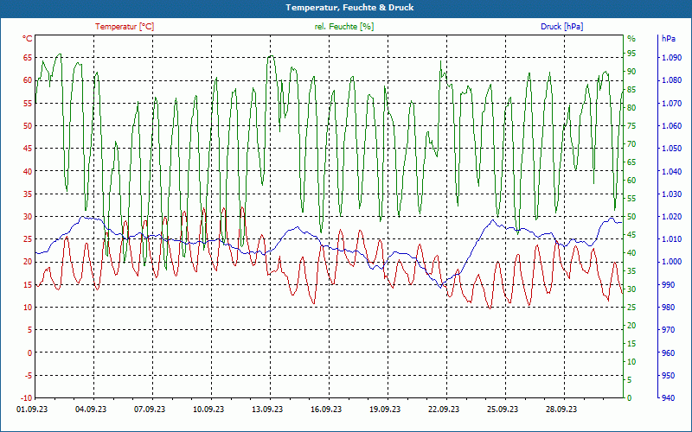Click pressure axis value "1.070"

tap(672, 103)
